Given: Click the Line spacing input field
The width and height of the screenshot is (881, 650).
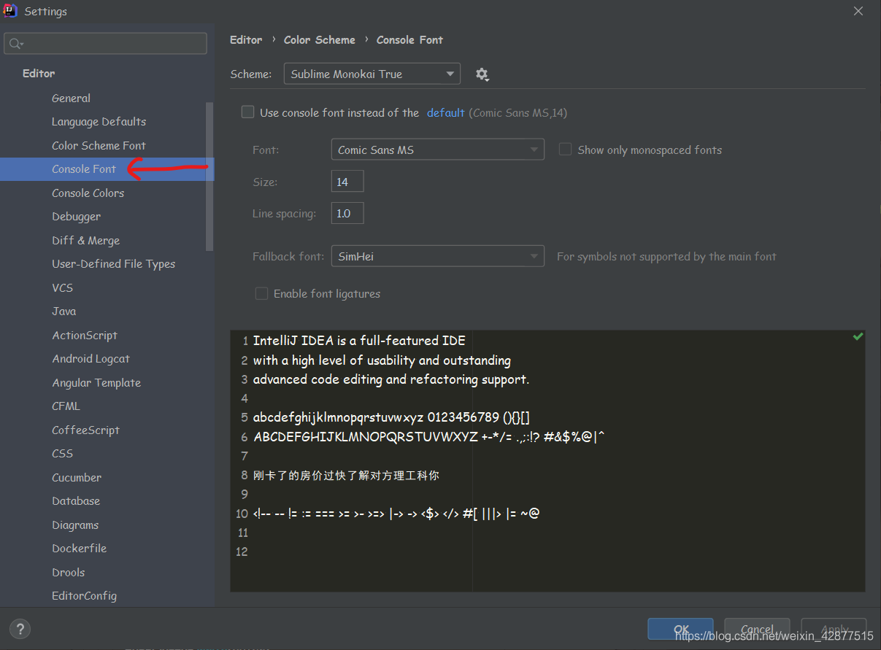Looking at the screenshot, I should 347,213.
